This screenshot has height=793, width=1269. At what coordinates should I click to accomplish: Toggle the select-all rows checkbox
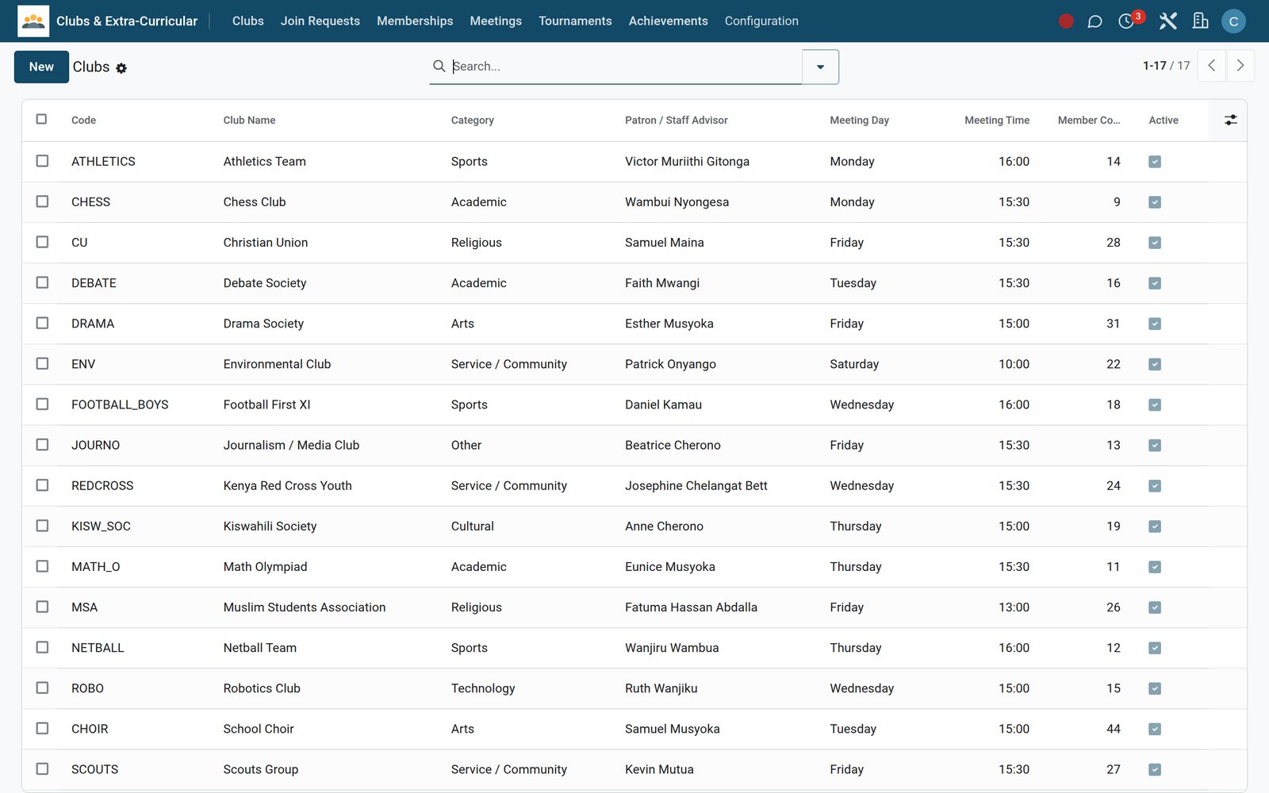42,120
